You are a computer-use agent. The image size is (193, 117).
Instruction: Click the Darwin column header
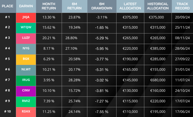click(x=26, y=6)
